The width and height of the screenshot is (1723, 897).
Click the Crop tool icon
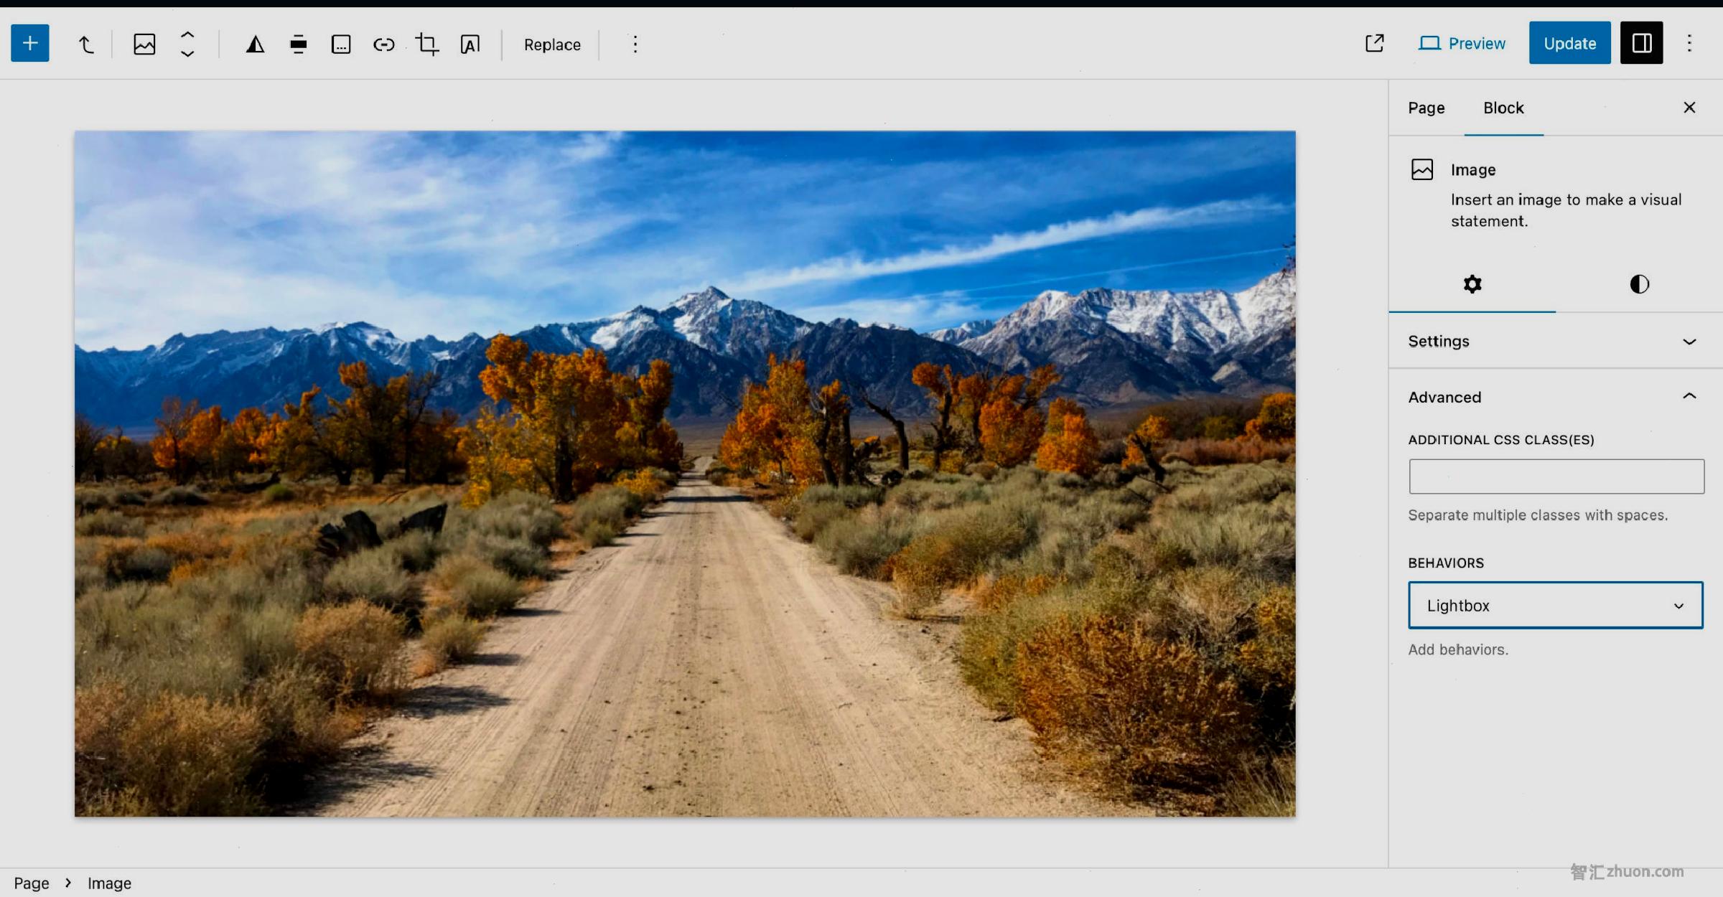tap(425, 44)
